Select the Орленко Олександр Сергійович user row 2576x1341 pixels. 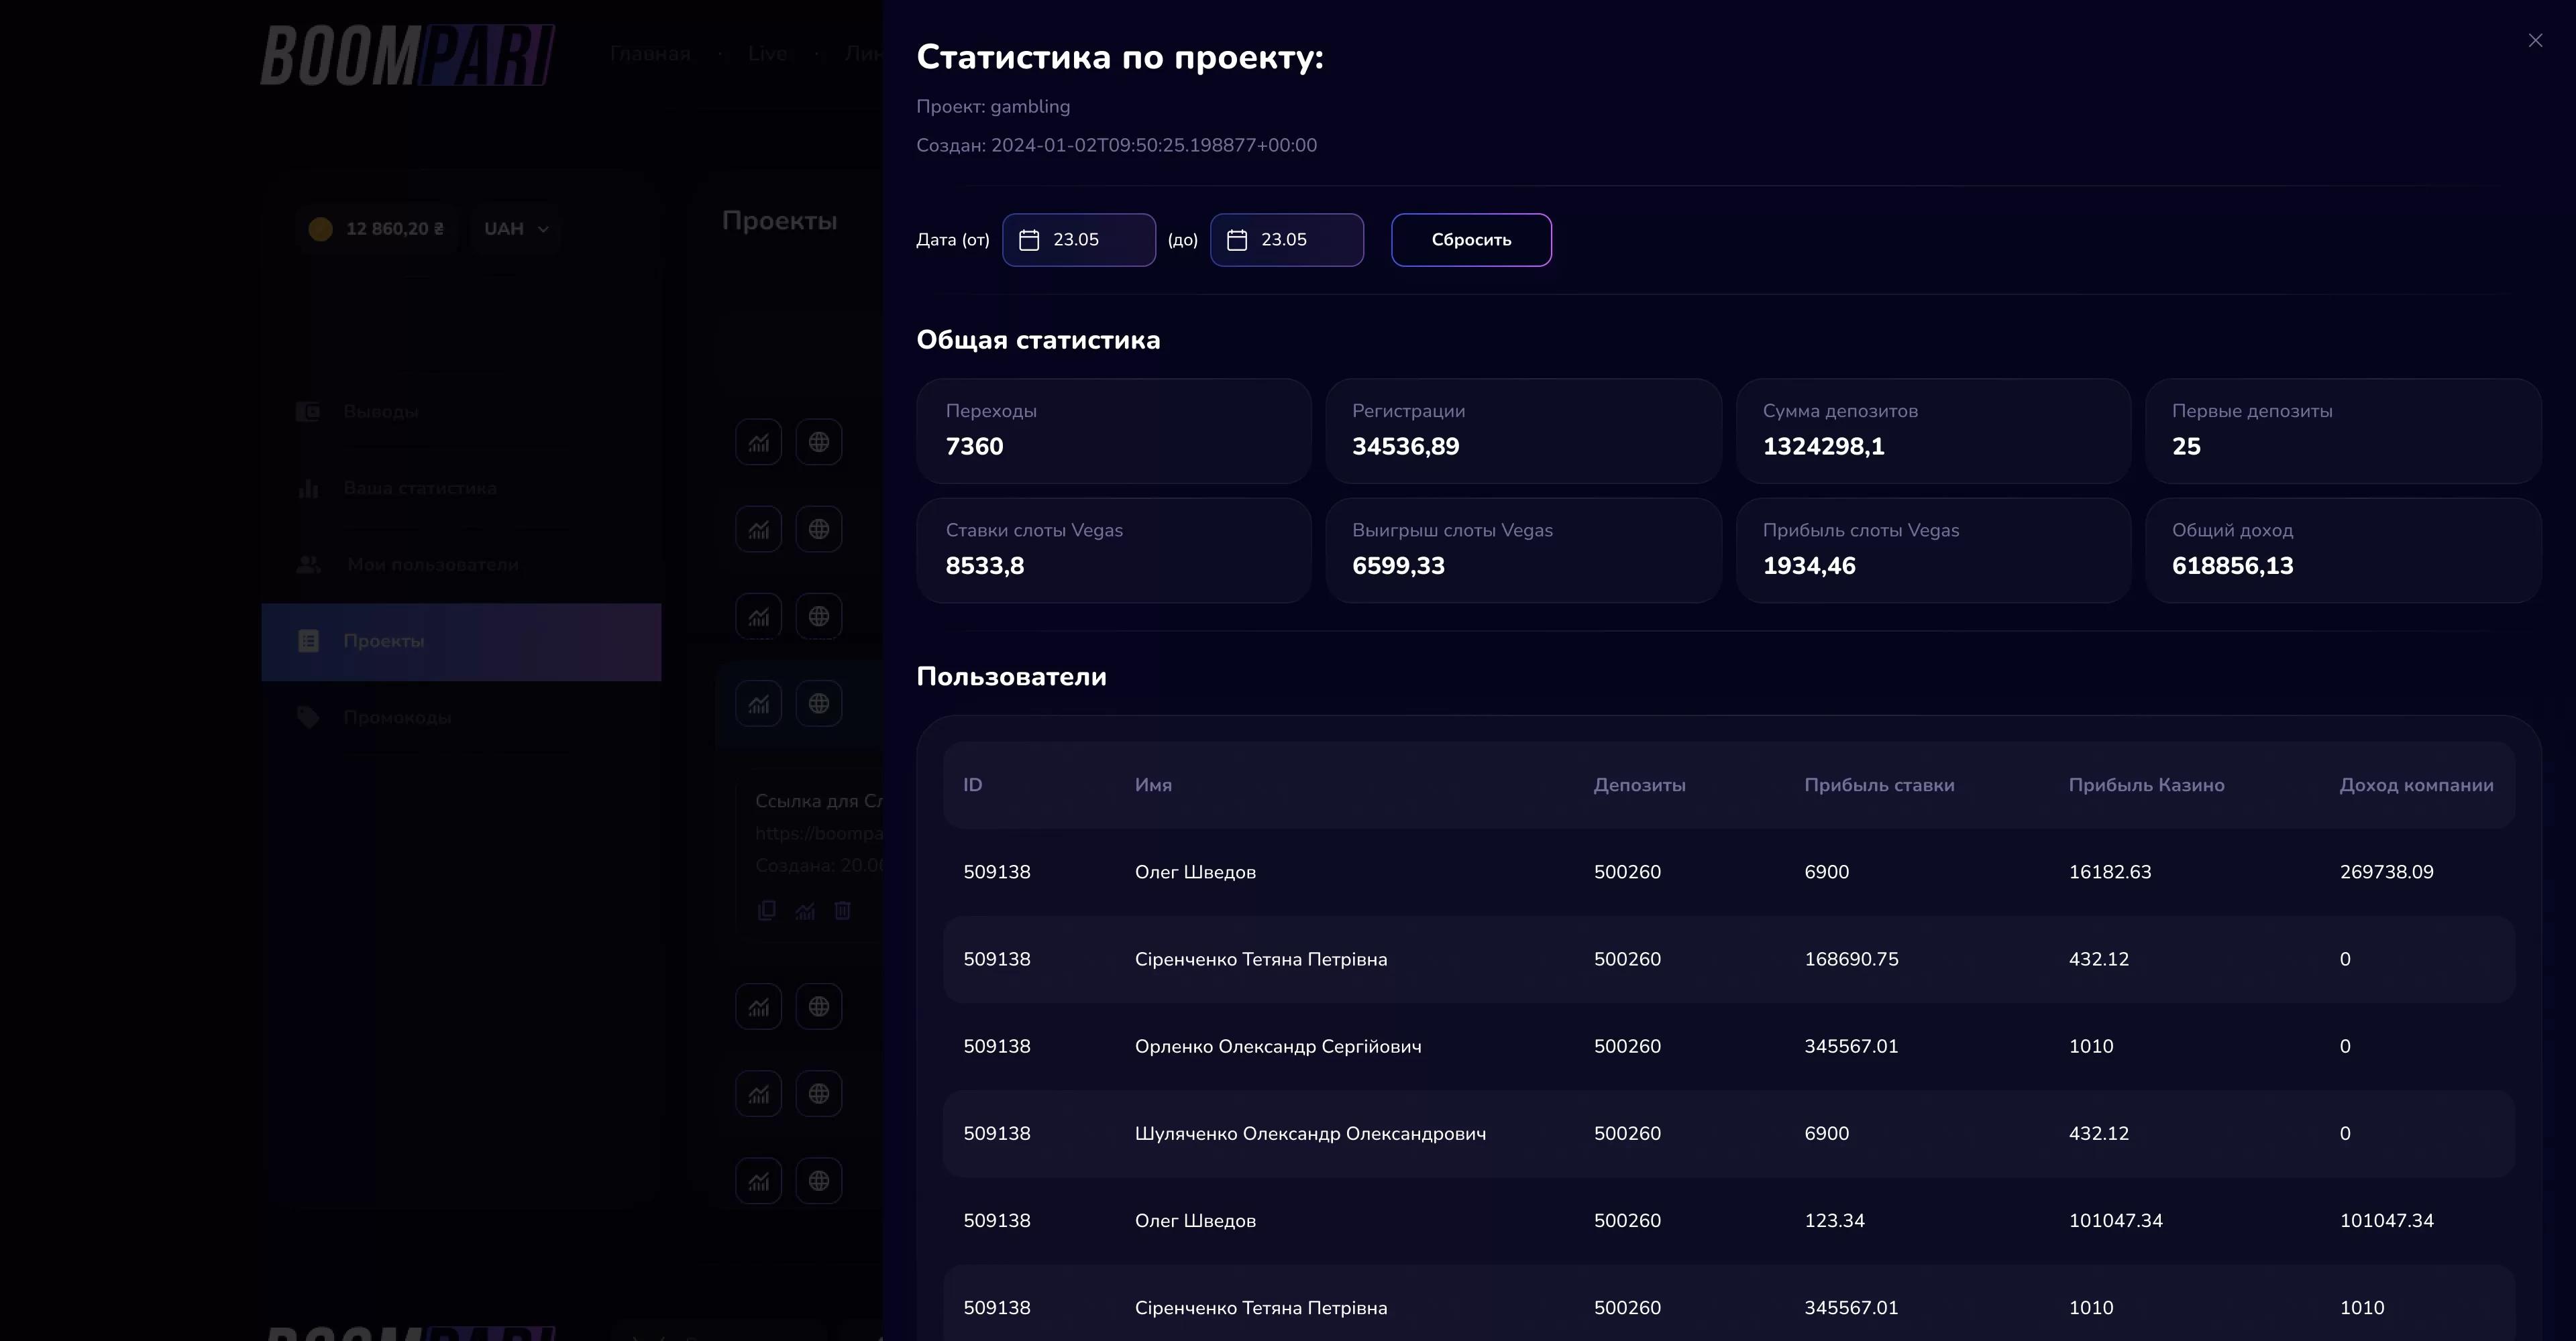(1728, 1046)
